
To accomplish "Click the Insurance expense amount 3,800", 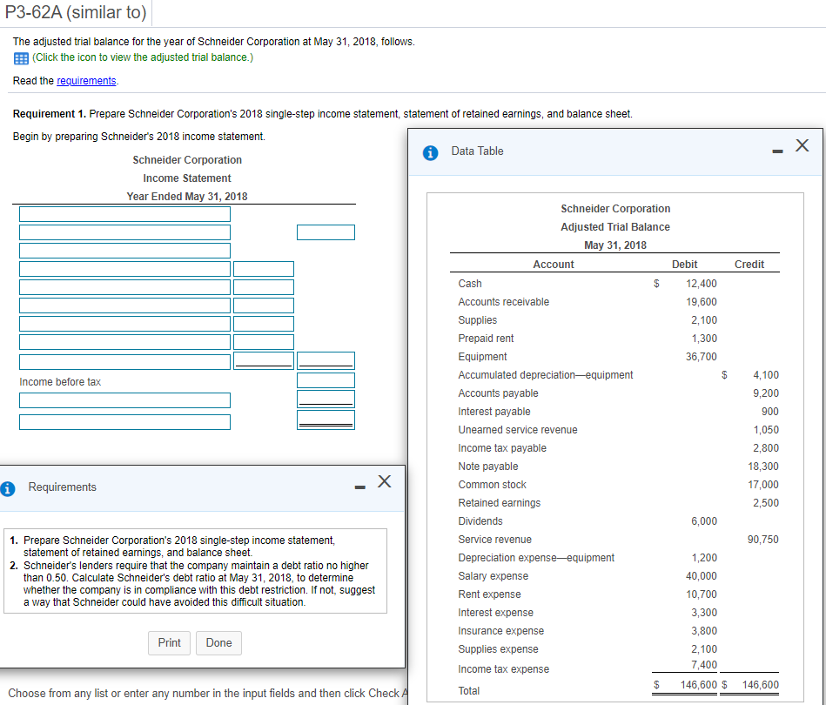I will click(x=704, y=631).
